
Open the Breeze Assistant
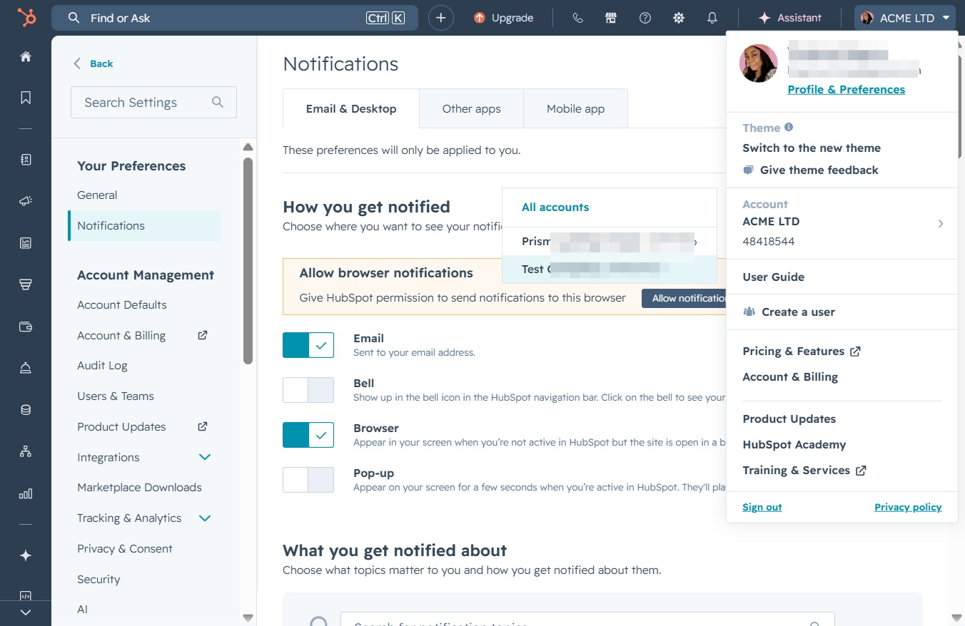click(x=790, y=18)
